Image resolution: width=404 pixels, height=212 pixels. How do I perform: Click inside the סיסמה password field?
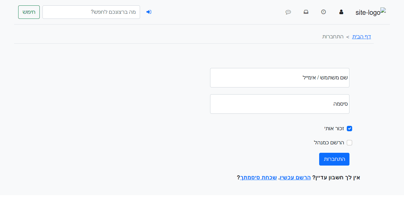click(279, 104)
